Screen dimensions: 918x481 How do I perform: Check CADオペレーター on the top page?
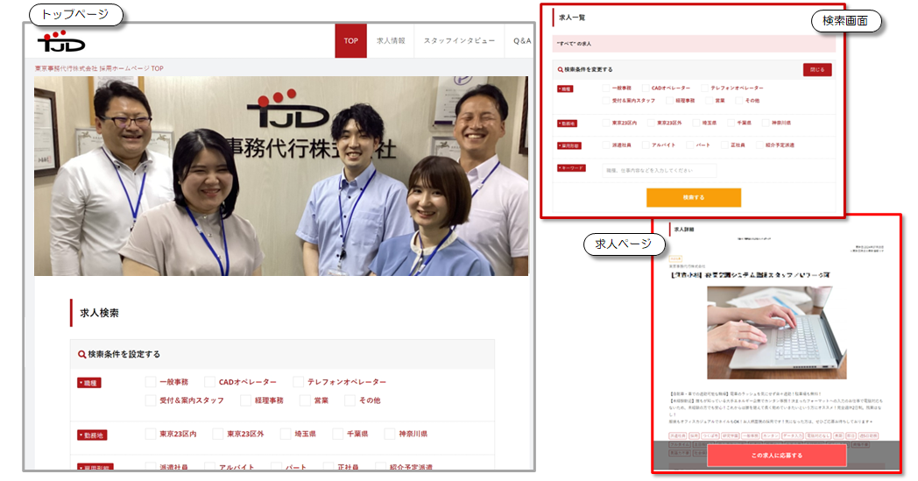coord(209,382)
